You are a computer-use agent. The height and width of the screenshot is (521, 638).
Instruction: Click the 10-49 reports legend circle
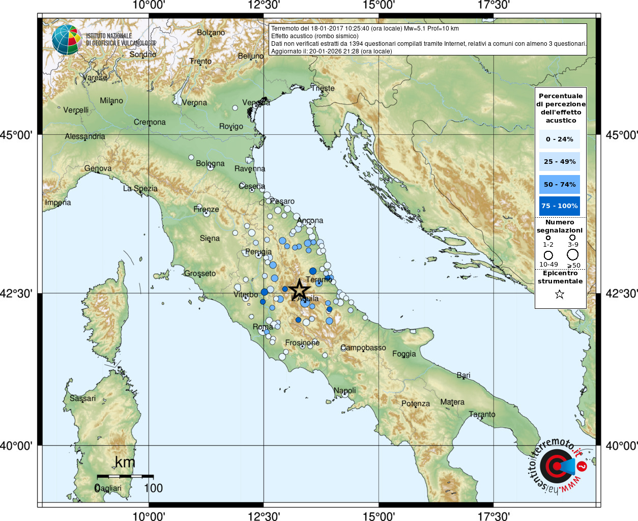point(548,255)
